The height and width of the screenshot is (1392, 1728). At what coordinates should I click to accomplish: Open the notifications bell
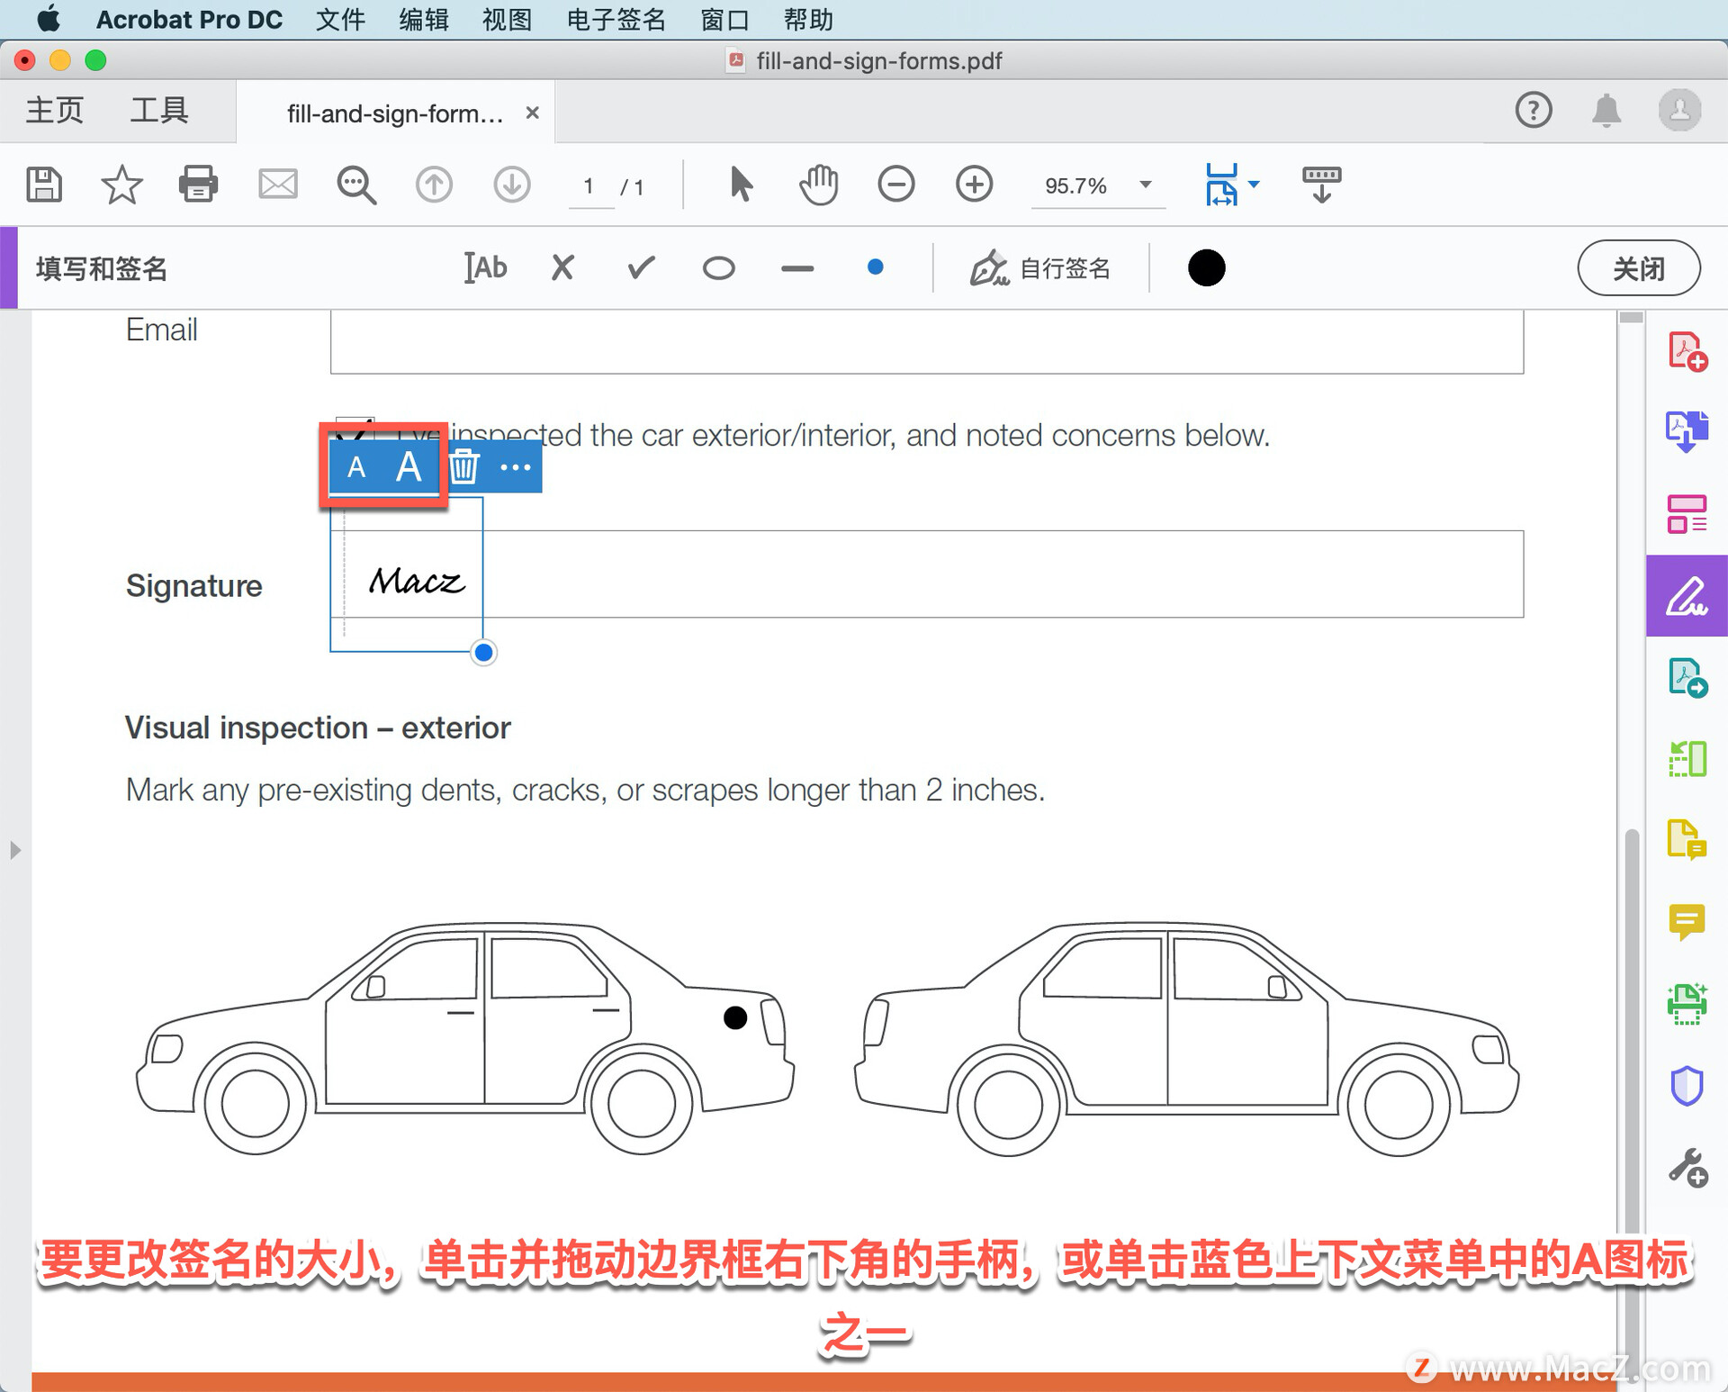click(1606, 110)
